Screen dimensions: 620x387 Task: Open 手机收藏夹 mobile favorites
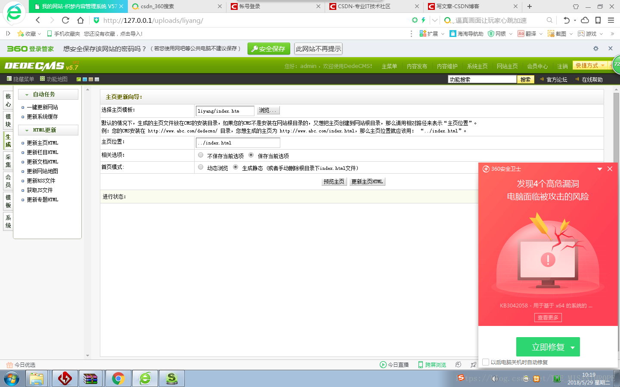click(x=63, y=34)
